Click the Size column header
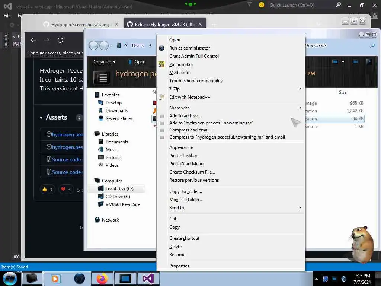 coord(343,92)
